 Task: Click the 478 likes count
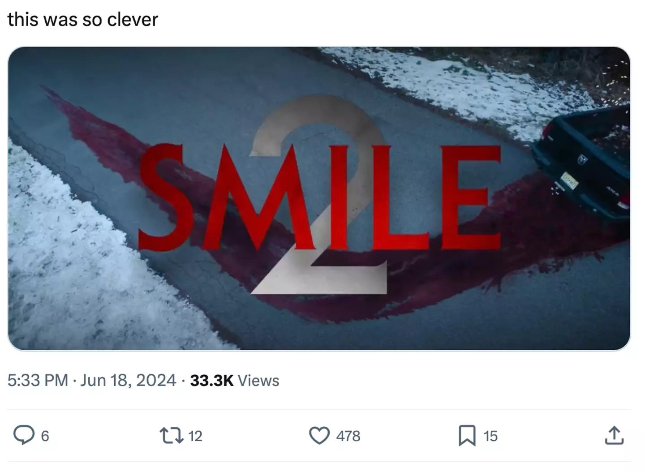point(348,436)
